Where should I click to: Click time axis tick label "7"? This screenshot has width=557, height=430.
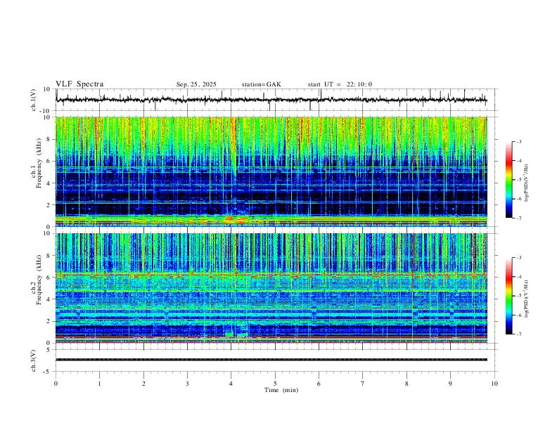(363, 384)
